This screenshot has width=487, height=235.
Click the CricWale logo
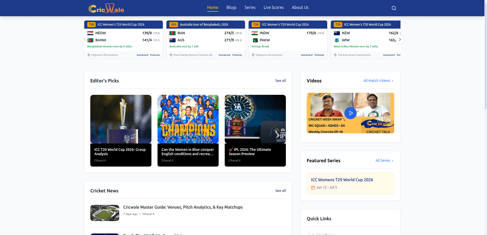click(106, 8)
